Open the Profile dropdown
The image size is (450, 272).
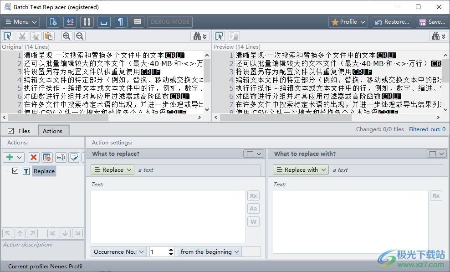(x=348, y=22)
